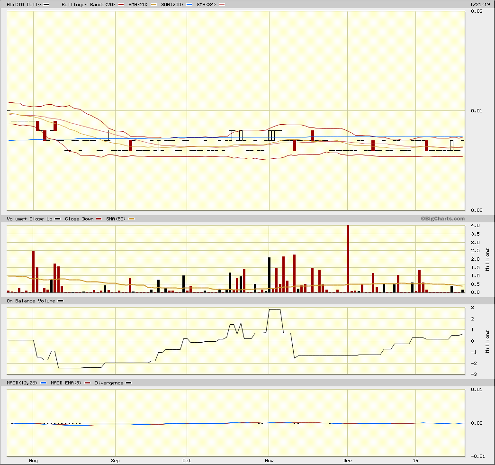
Task: Click the Dec month label on time axis
Action: coord(348,460)
